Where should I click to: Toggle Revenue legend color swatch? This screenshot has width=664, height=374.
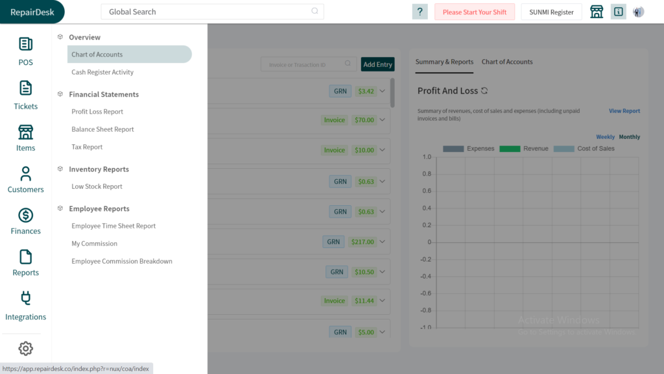tap(510, 149)
